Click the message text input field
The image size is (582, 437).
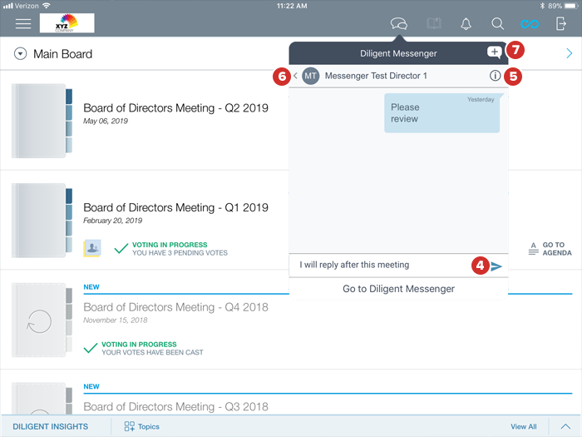click(382, 265)
